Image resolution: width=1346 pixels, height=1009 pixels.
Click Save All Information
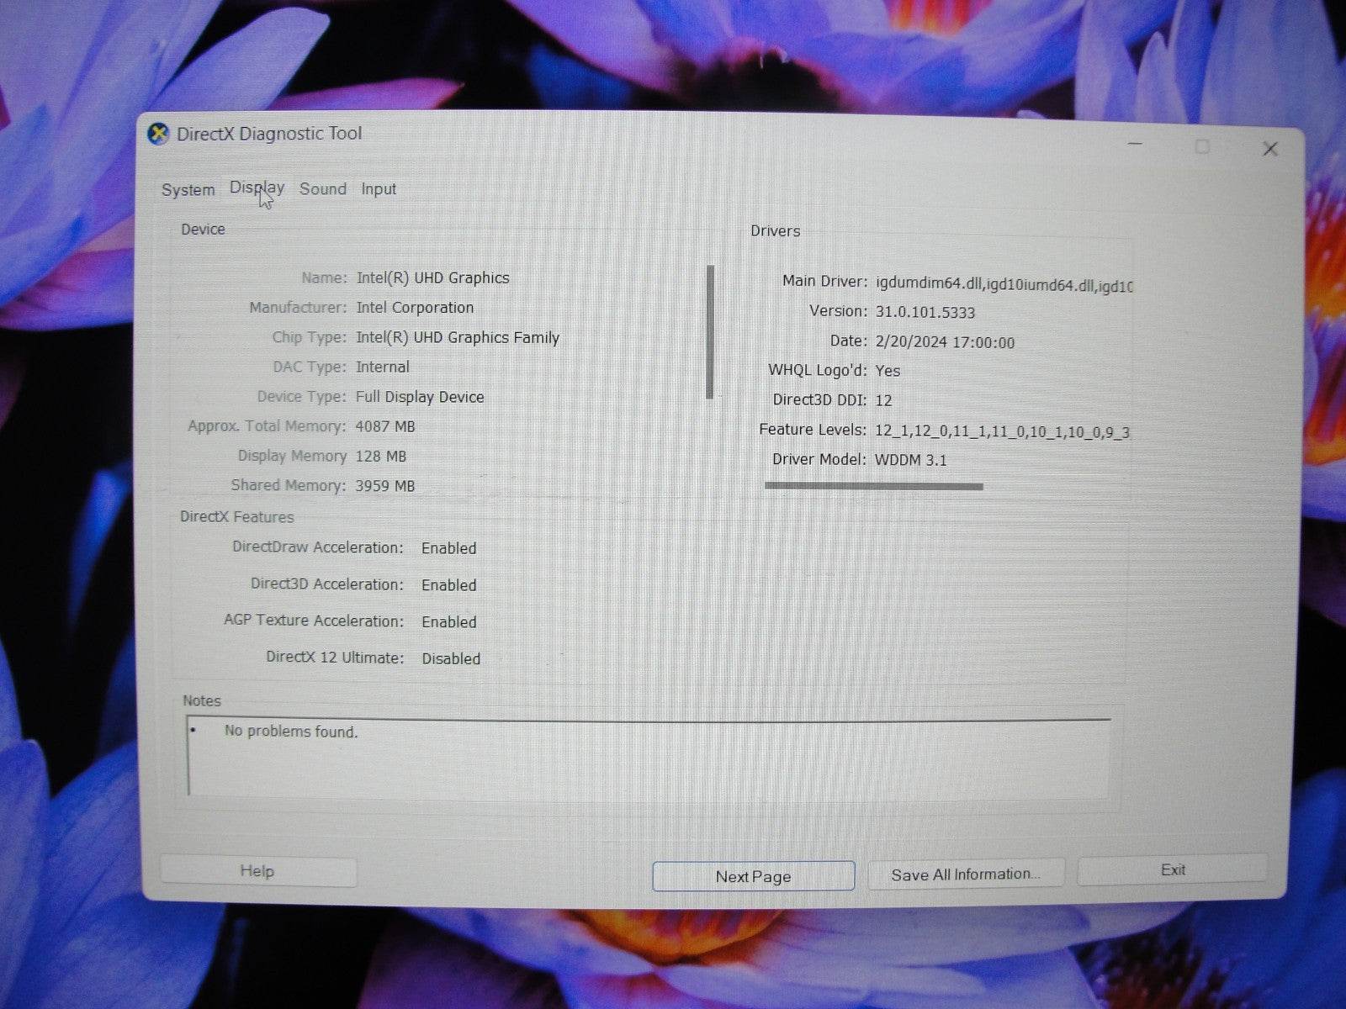pyautogui.click(x=965, y=874)
